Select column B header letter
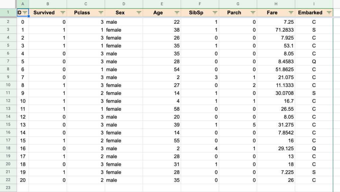The height and width of the screenshot is (192, 340). (x=48, y=4)
